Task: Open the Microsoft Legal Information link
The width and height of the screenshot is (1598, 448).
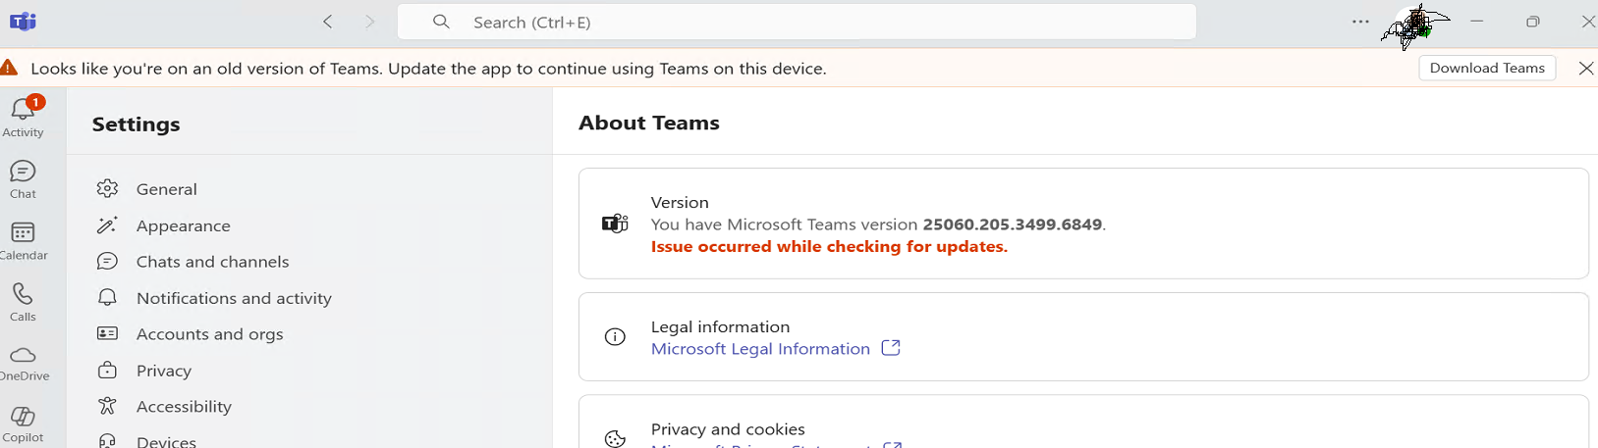Action: click(760, 349)
